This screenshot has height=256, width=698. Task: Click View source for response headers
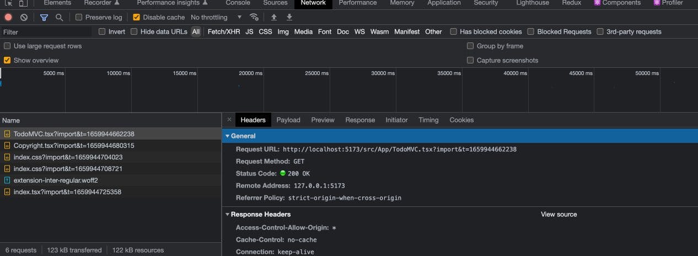[x=559, y=215]
